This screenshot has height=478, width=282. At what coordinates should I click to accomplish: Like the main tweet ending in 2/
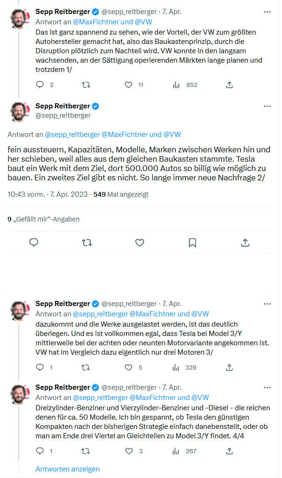click(x=140, y=243)
